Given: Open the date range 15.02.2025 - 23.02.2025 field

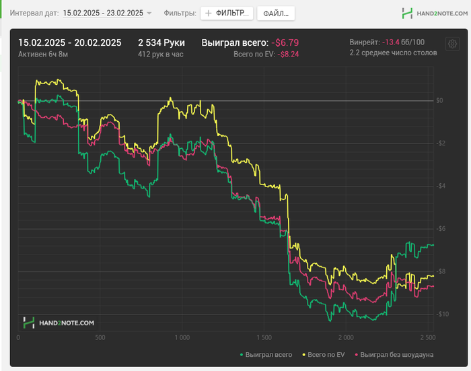Looking at the screenshot, I should (x=103, y=13).
